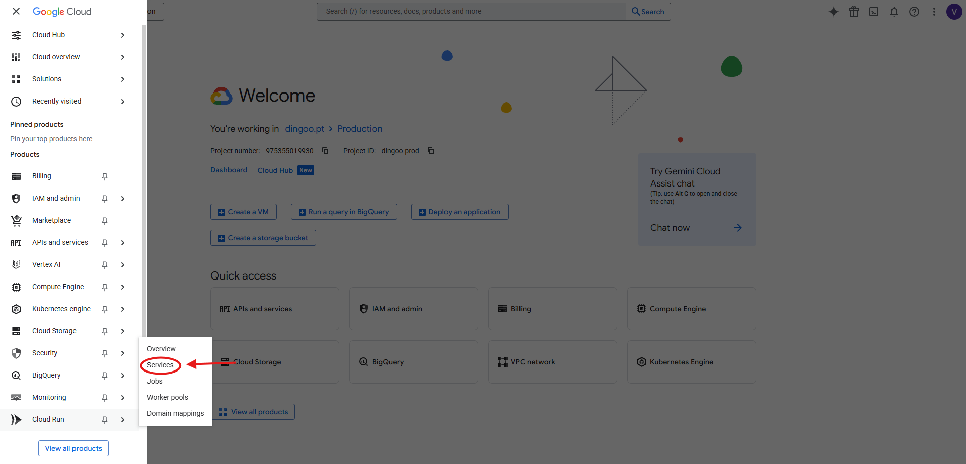Expand the Solutions section
Viewport: 966px width, 464px height.
coord(122,79)
